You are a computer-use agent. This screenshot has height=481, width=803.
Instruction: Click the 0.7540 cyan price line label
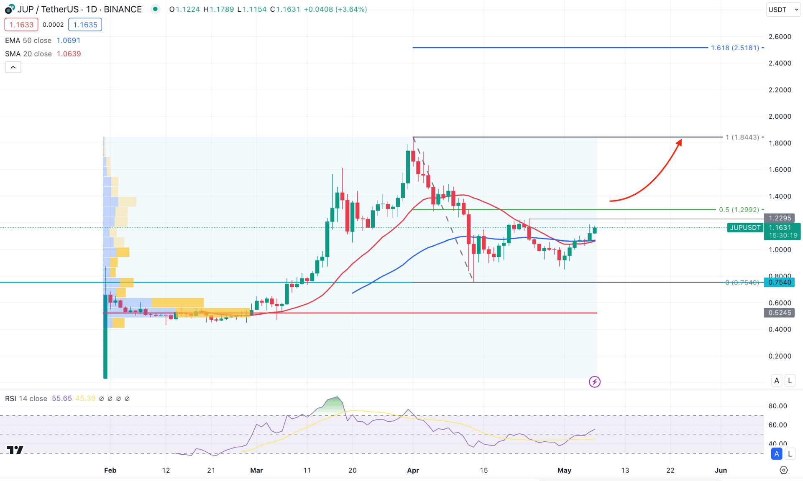pos(780,282)
